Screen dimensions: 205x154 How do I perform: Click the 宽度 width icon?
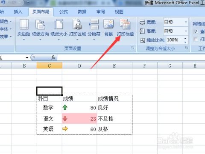coord(142,22)
